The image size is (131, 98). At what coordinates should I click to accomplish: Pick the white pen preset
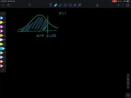point(3,40)
